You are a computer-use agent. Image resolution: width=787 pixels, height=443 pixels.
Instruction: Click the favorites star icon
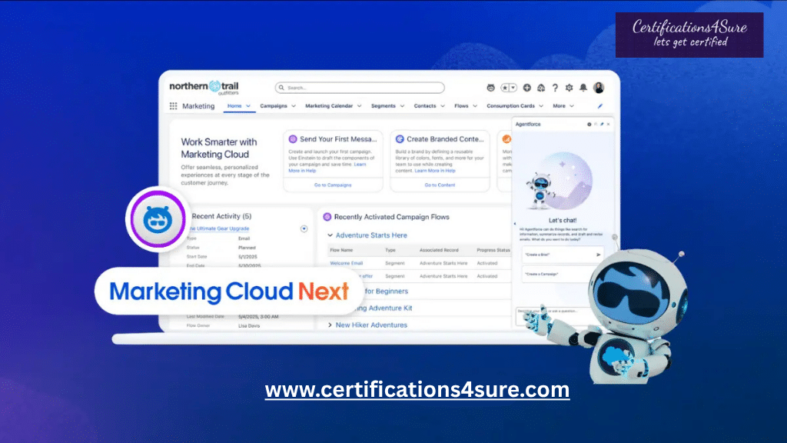[x=505, y=88]
